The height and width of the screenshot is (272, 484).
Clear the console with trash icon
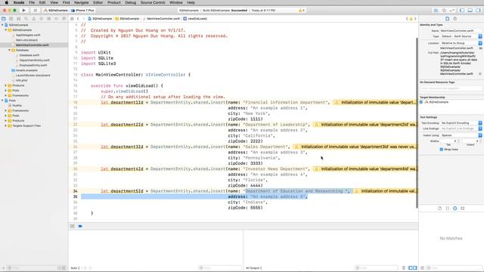(x=404, y=268)
